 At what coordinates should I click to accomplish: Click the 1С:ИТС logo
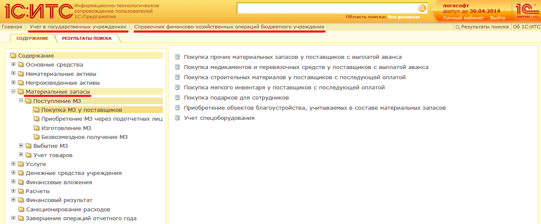pos(36,11)
